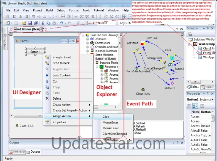Select WinApp file in Solution Explorer
This screenshot has width=217, height=161.
click(x=207, y=57)
